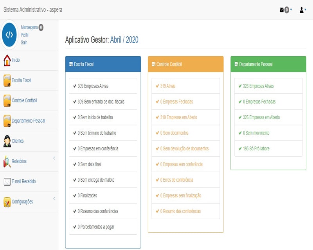Click the E-mail Recebido envelope icon

click(x=7, y=182)
